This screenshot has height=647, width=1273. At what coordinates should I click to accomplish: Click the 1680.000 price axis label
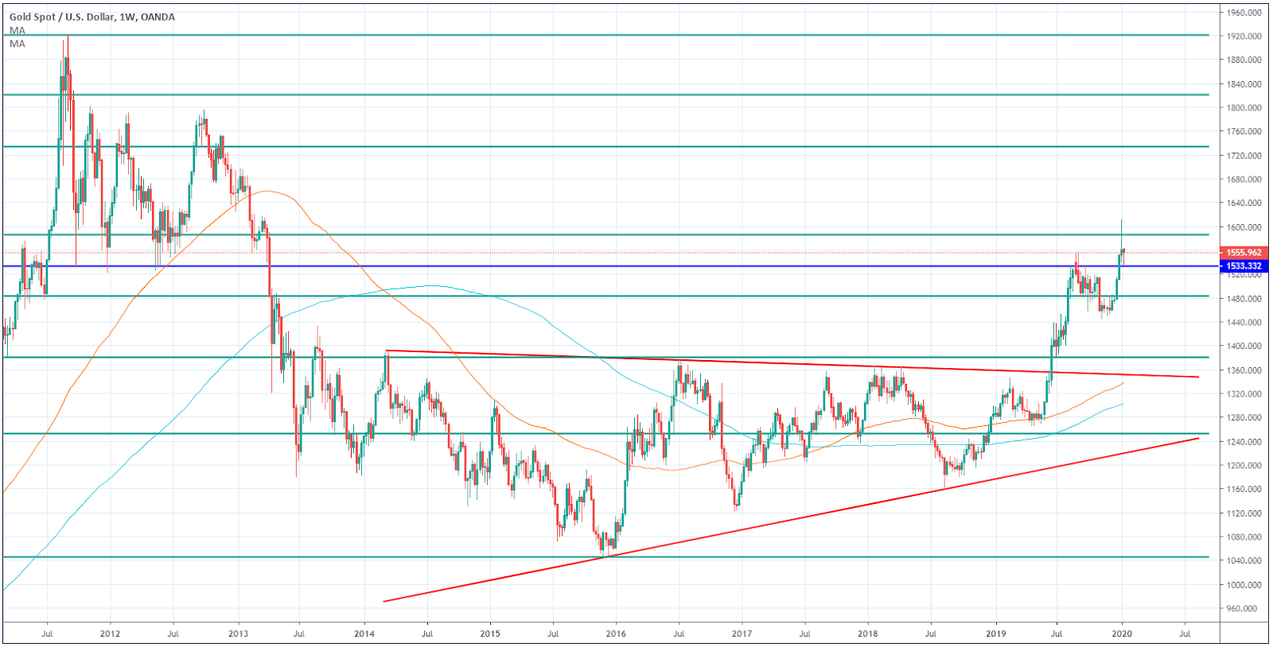1244,180
